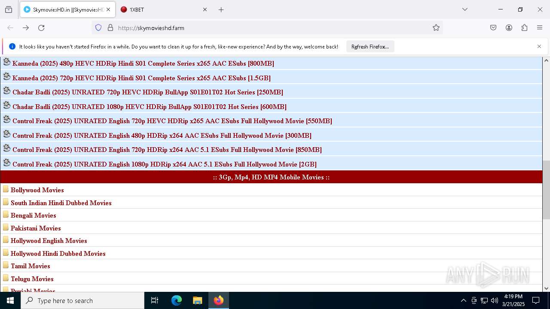This screenshot has height=309, width=550.
Task: View site security via the padlock icon
Action: [110, 27]
